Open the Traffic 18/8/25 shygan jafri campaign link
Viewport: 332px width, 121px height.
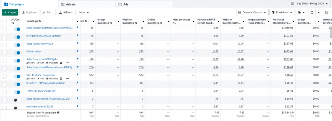coord(42,91)
